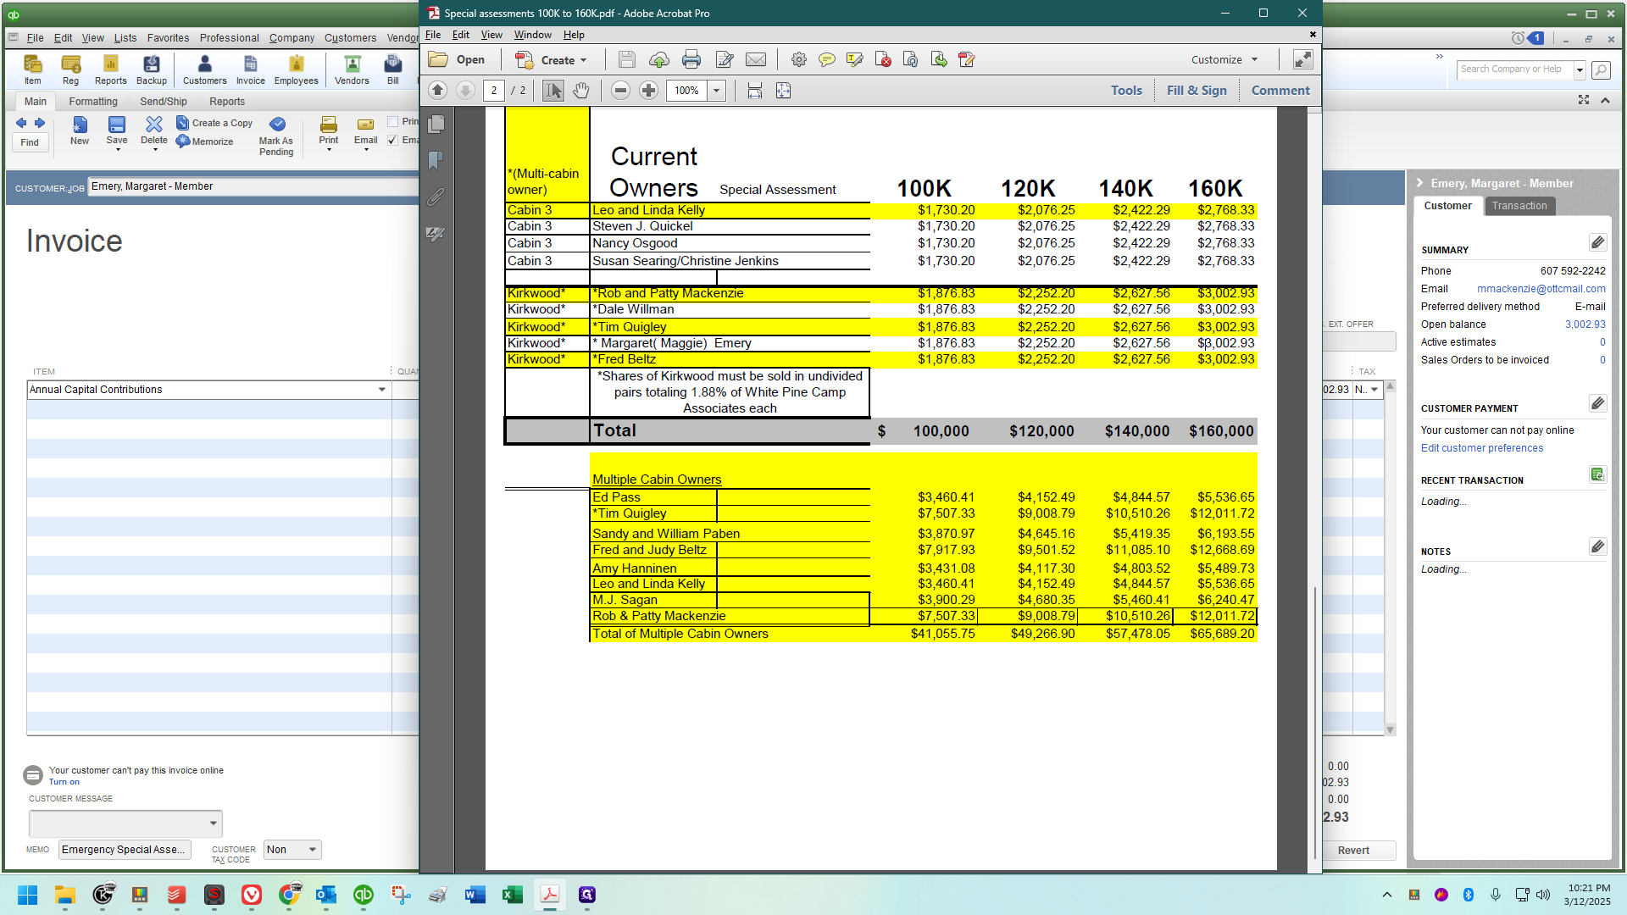
Task: Click the Turn on online payment link
Action: 64,782
